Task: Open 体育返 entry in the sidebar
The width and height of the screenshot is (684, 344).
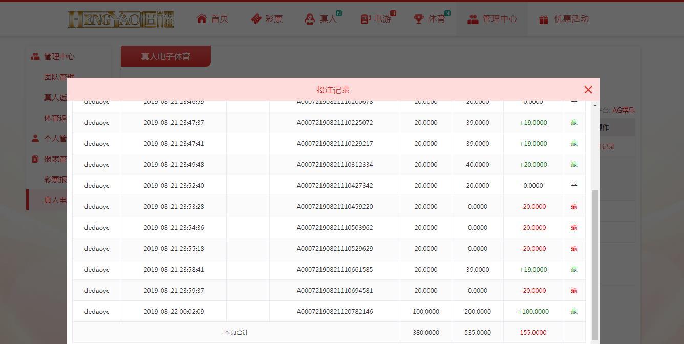Action: (55, 118)
